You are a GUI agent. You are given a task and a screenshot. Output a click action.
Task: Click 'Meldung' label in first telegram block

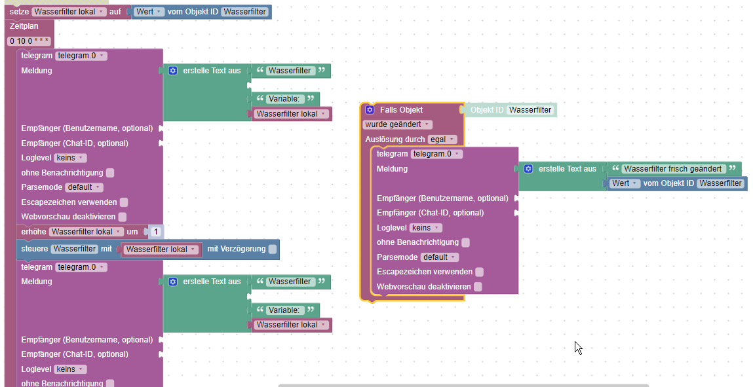[37, 71]
